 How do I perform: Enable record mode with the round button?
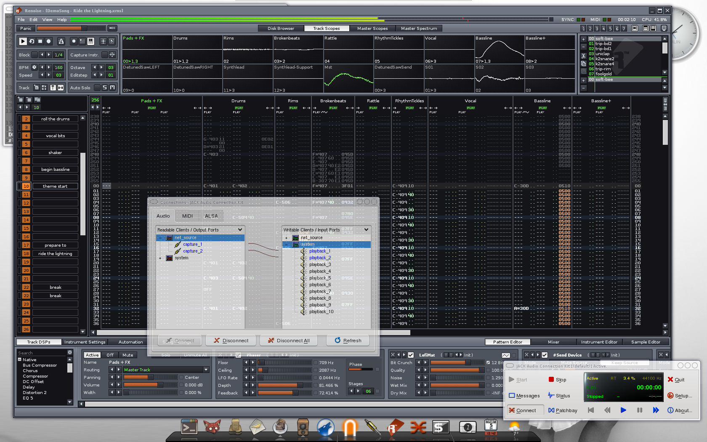[49, 41]
